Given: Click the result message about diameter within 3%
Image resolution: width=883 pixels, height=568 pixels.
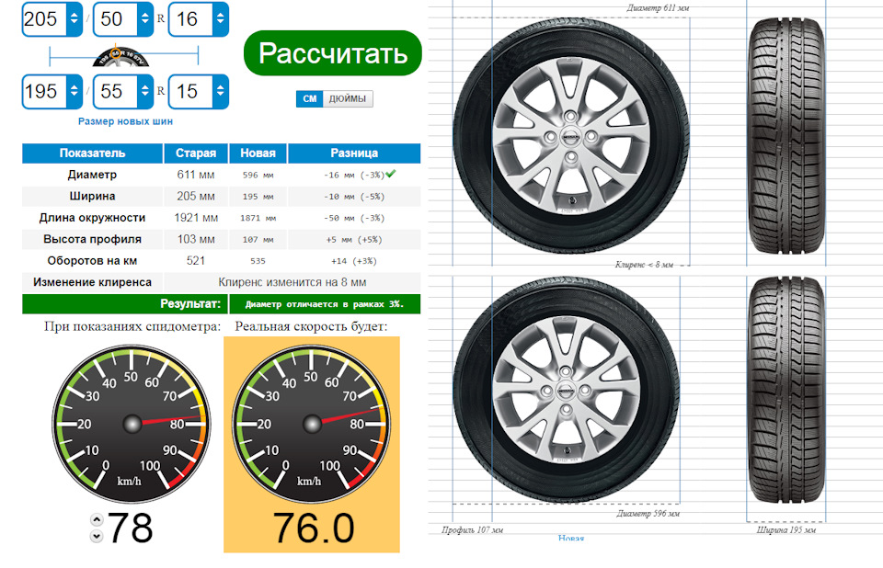Looking at the screenshot, I should tap(325, 304).
